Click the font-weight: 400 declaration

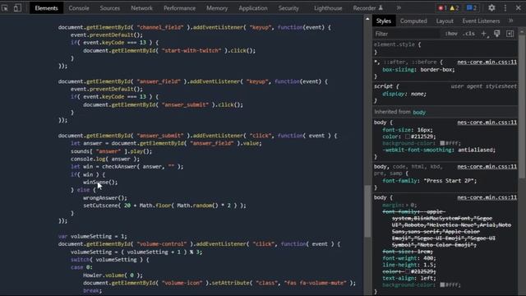(409, 258)
